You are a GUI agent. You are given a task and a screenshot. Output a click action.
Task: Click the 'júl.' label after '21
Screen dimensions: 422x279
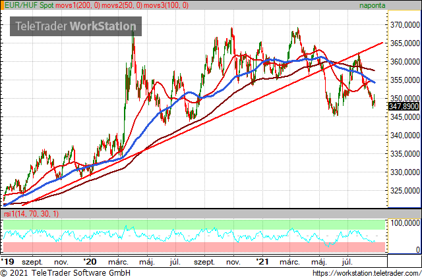[347, 262]
